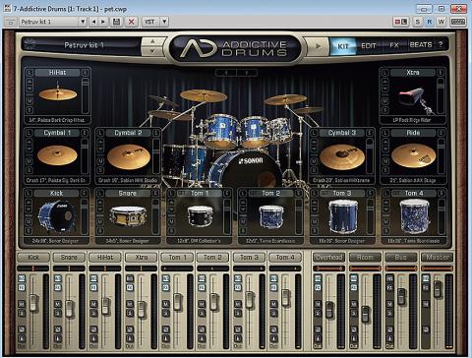Viewport: 472px width, 358px height.
Task: Open the edit (E) button on Snare slot
Action: [x=156, y=194]
